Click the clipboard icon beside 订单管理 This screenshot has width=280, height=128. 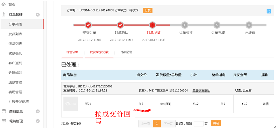pyautogui.click(x=3, y=14)
